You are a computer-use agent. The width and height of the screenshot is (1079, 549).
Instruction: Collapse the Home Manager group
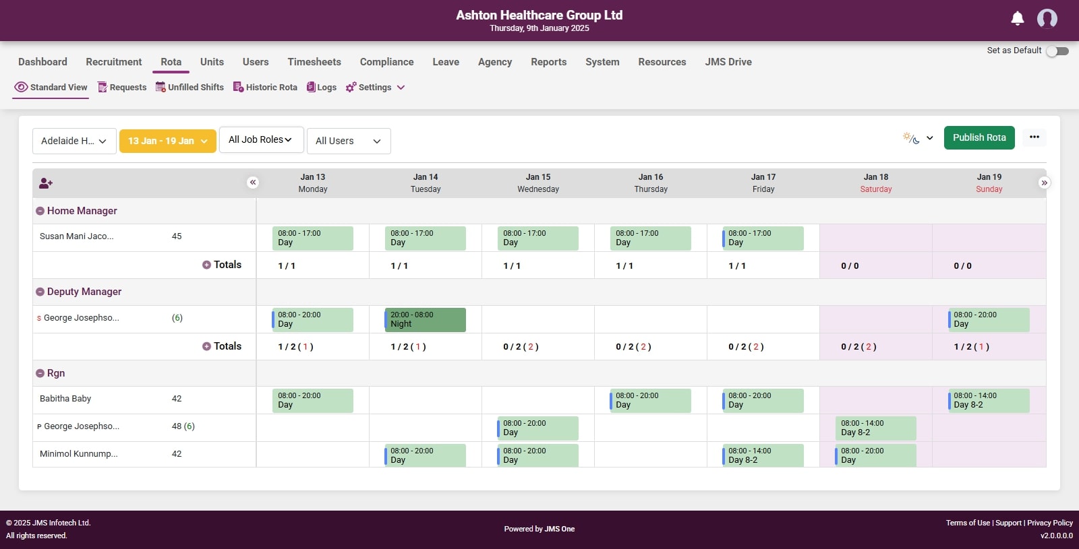[x=40, y=211]
